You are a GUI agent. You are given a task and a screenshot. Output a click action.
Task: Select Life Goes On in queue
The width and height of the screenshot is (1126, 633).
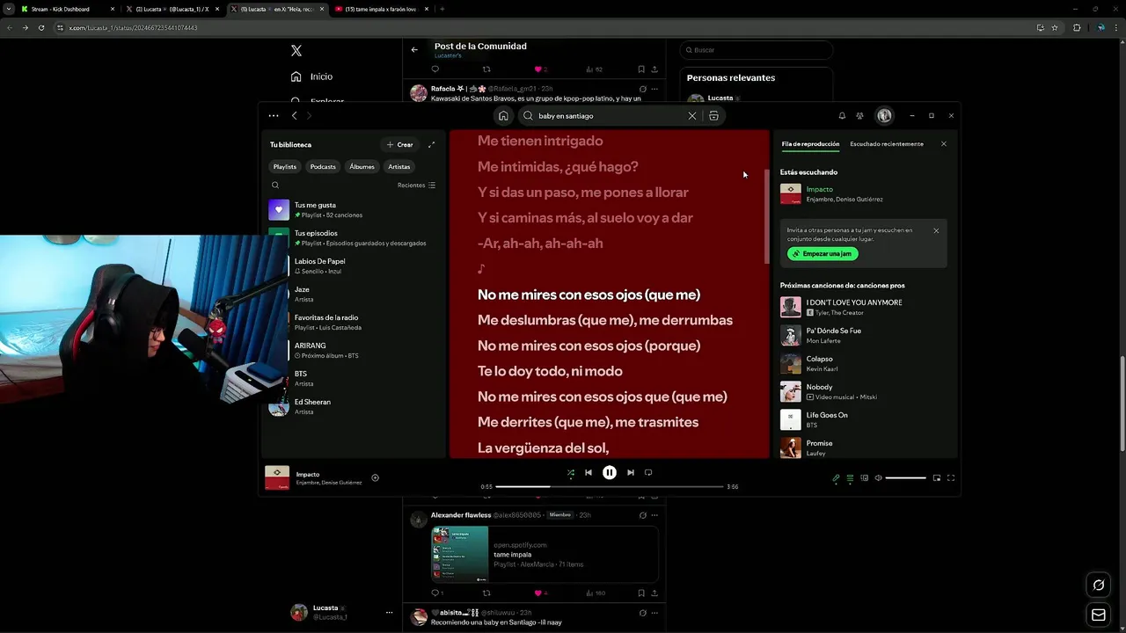(864, 419)
